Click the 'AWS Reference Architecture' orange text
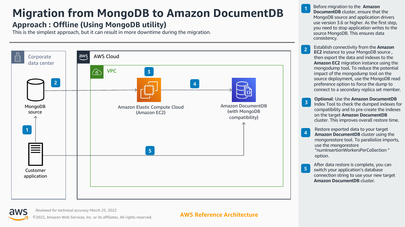This screenshot has height=227, width=405. pos(219,215)
